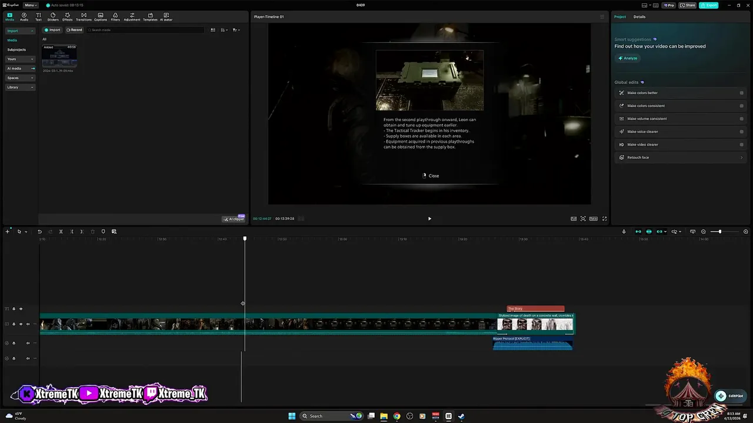Open the Audio panel icon
753x423 pixels.
coord(24,17)
